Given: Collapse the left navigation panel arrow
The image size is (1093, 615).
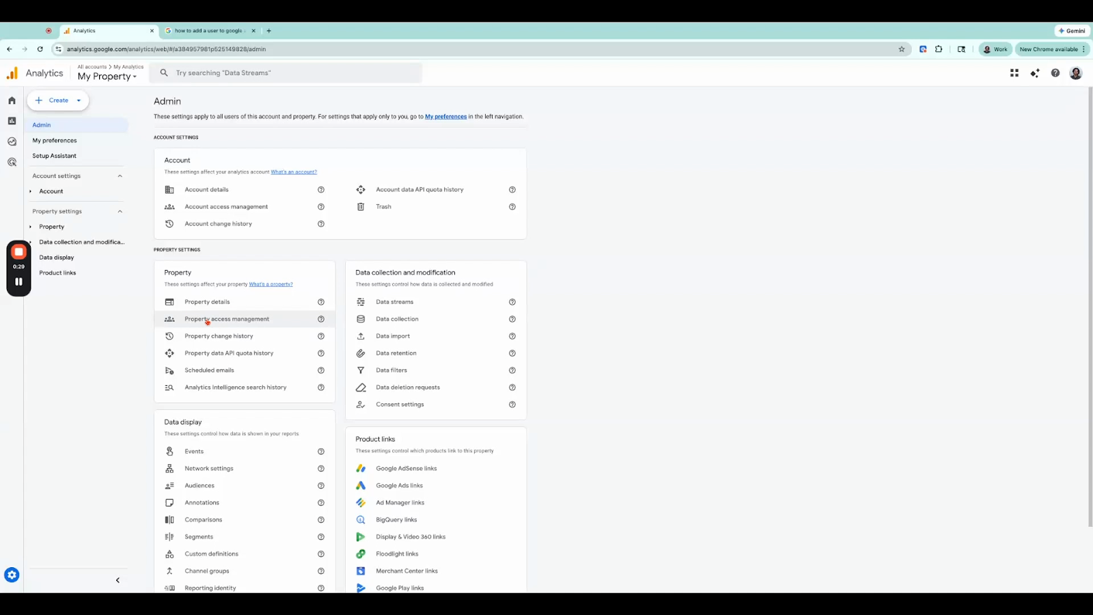Looking at the screenshot, I should [x=117, y=580].
